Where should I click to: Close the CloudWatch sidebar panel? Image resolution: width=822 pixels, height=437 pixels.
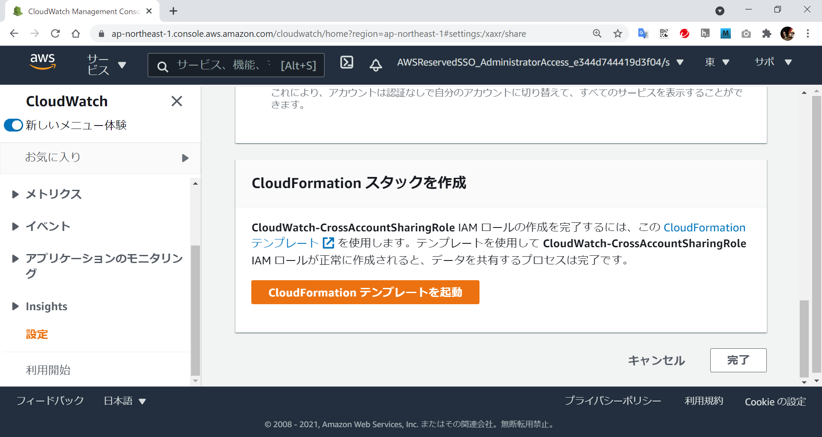tap(176, 101)
